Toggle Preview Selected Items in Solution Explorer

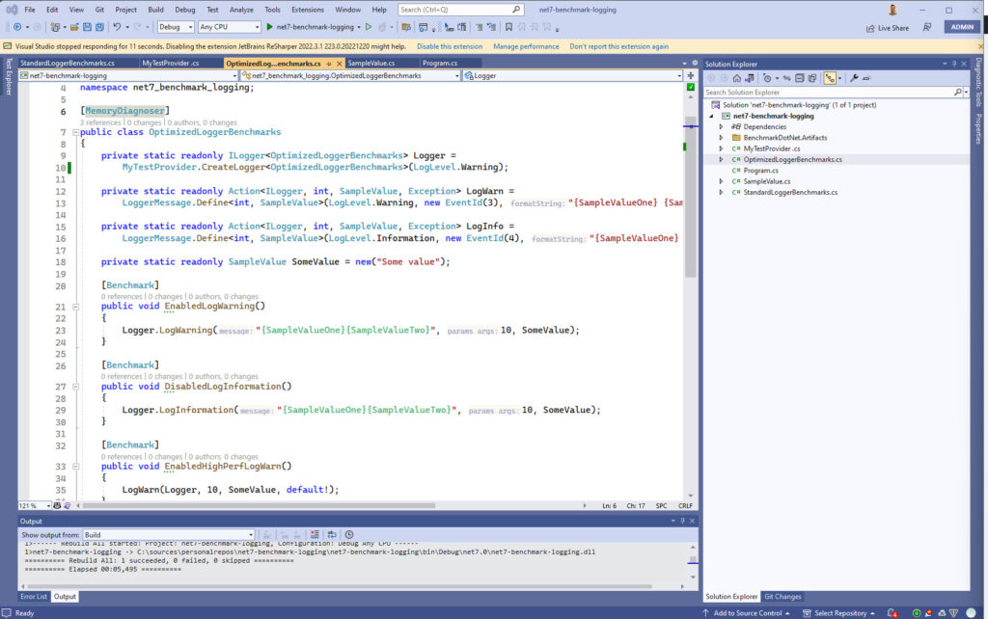tap(830, 78)
